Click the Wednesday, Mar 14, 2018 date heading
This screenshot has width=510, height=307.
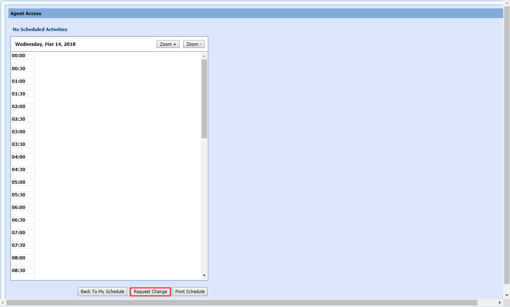click(45, 44)
